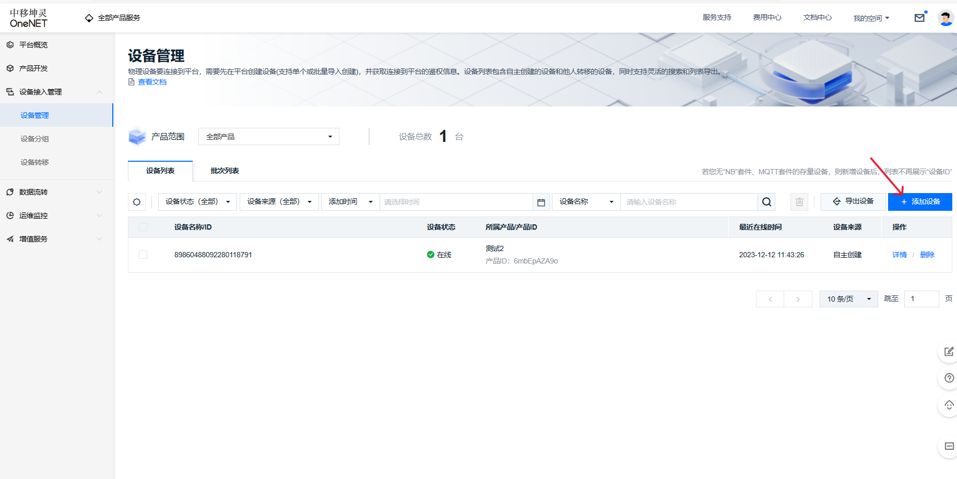Click 详情 for the listed device
The width and height of the screenshot is (957, 479).
point(899,255)
